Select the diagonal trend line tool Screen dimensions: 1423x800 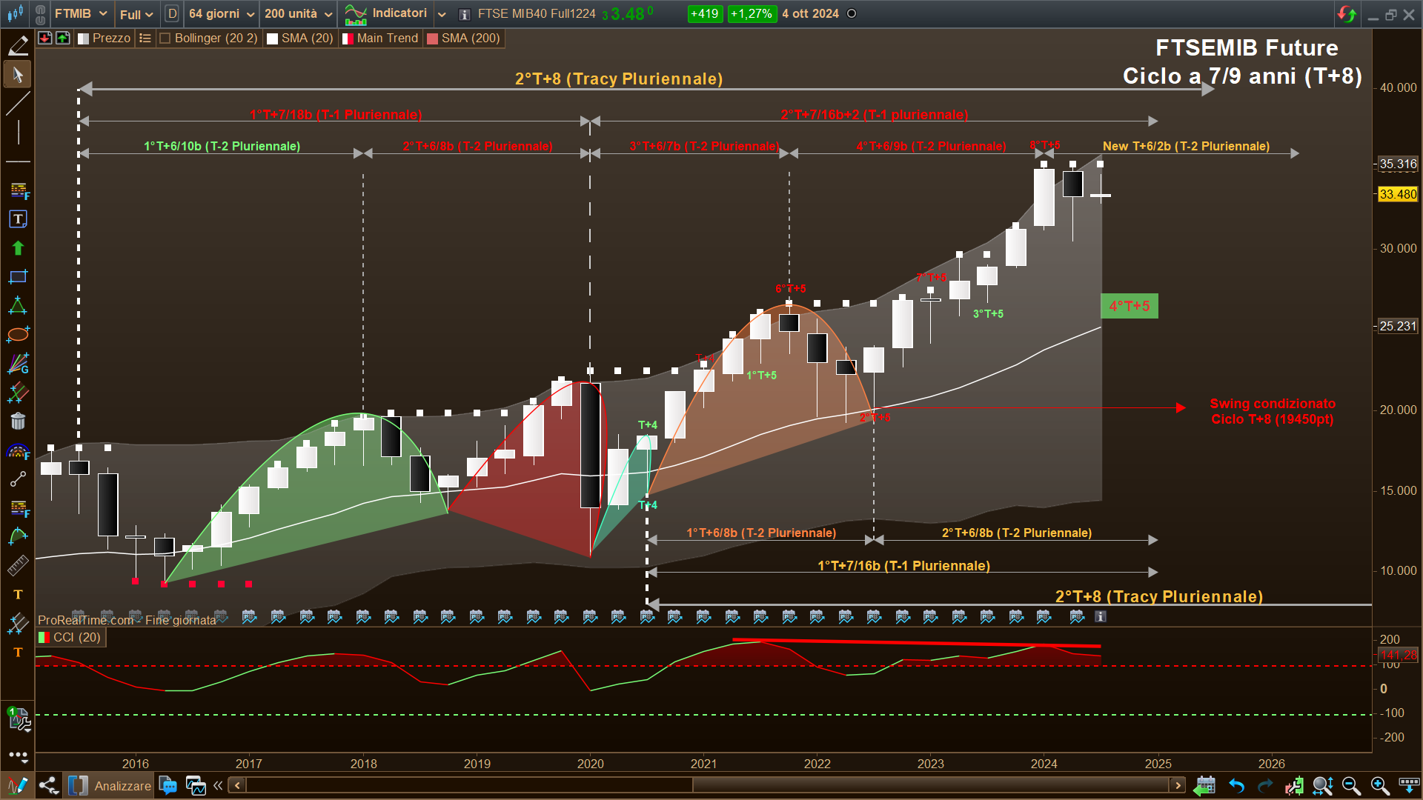pos(18,104)
